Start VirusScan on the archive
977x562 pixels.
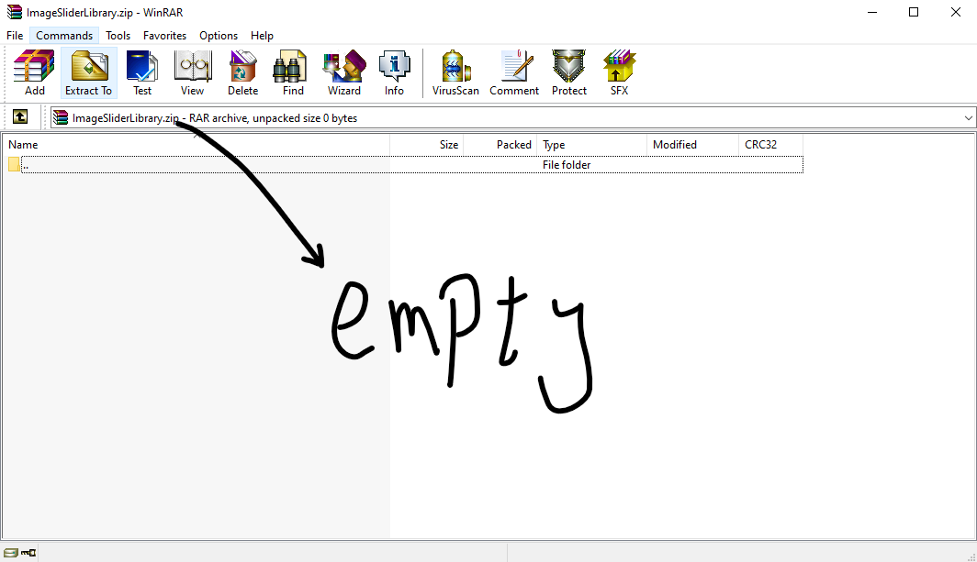(x=455, y=72)
